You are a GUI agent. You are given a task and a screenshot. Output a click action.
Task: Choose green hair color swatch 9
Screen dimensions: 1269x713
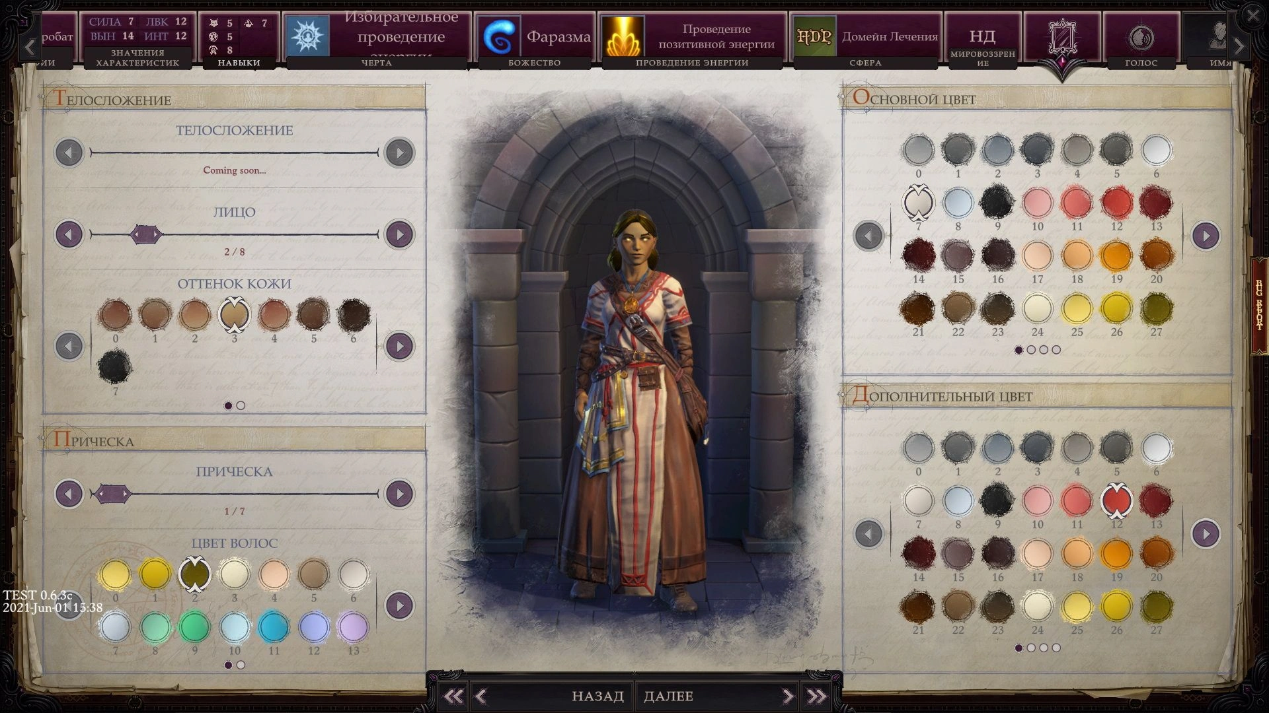coord(194,627)
